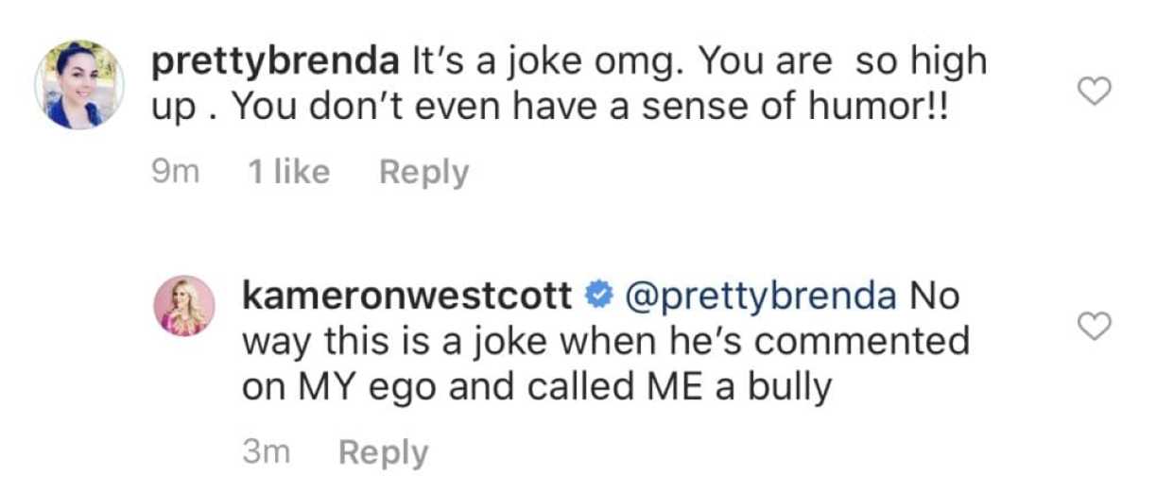The width and height of the screenshot is (1174, 492).
Task: Open prettybrenda's profile picture
Action: click(x=79, y=85)
